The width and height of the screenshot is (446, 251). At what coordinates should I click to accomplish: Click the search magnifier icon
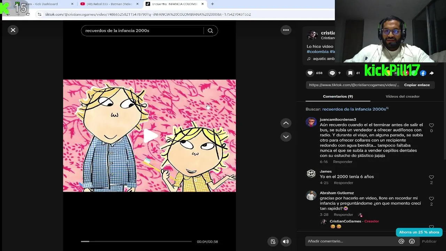coord(210,31)
